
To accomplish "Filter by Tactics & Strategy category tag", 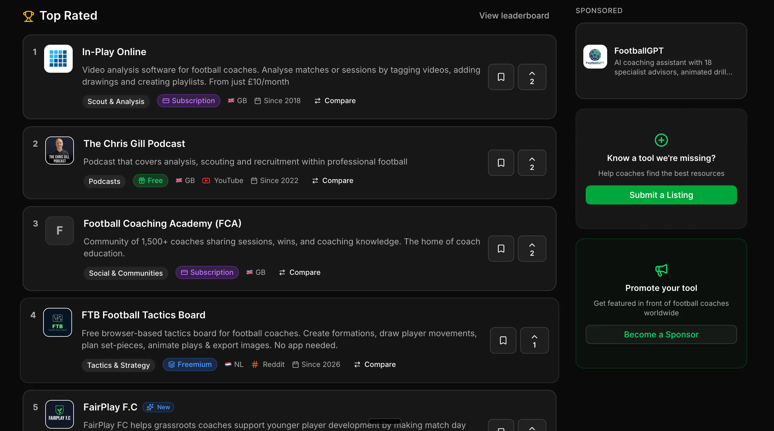I will point(118,365).
